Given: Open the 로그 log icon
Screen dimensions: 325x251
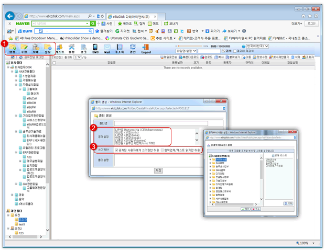Looking at the screenshot, I should pos(83,49).
